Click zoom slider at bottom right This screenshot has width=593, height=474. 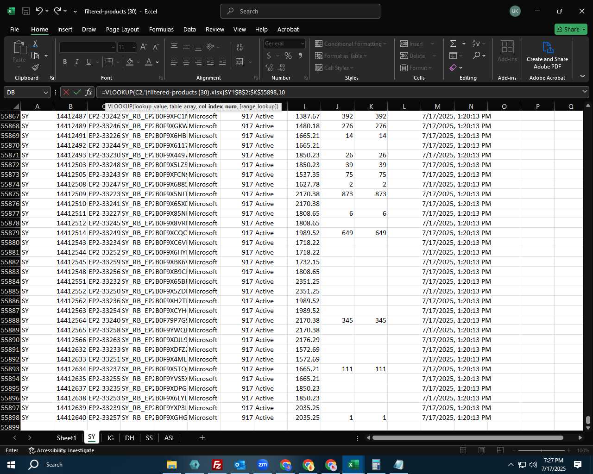coord(542,450)
